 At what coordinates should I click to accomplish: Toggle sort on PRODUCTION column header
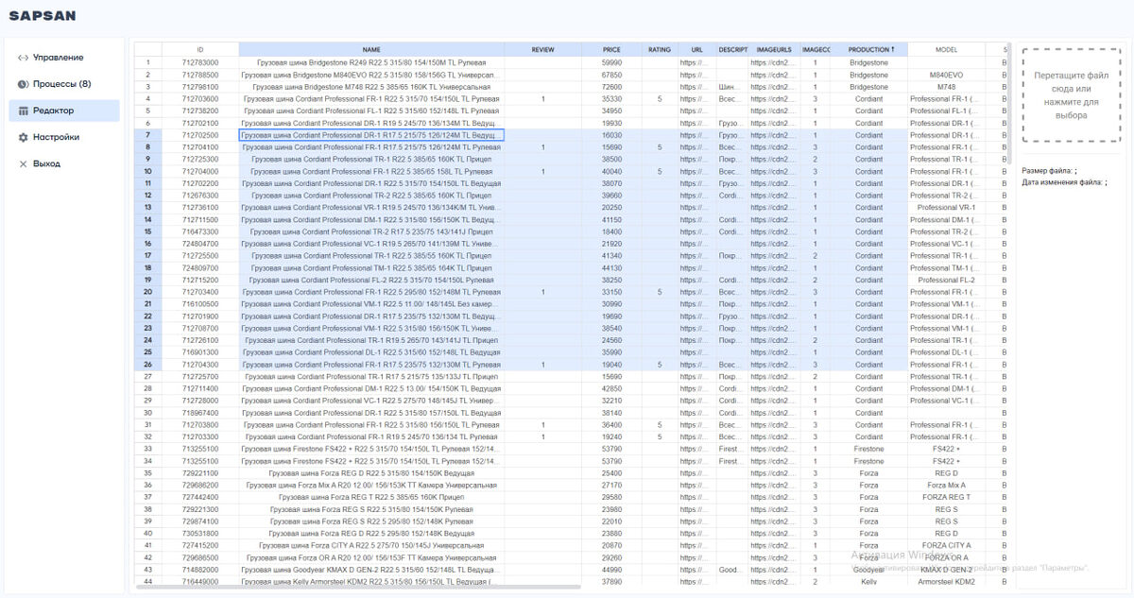[x=869, y=49]
